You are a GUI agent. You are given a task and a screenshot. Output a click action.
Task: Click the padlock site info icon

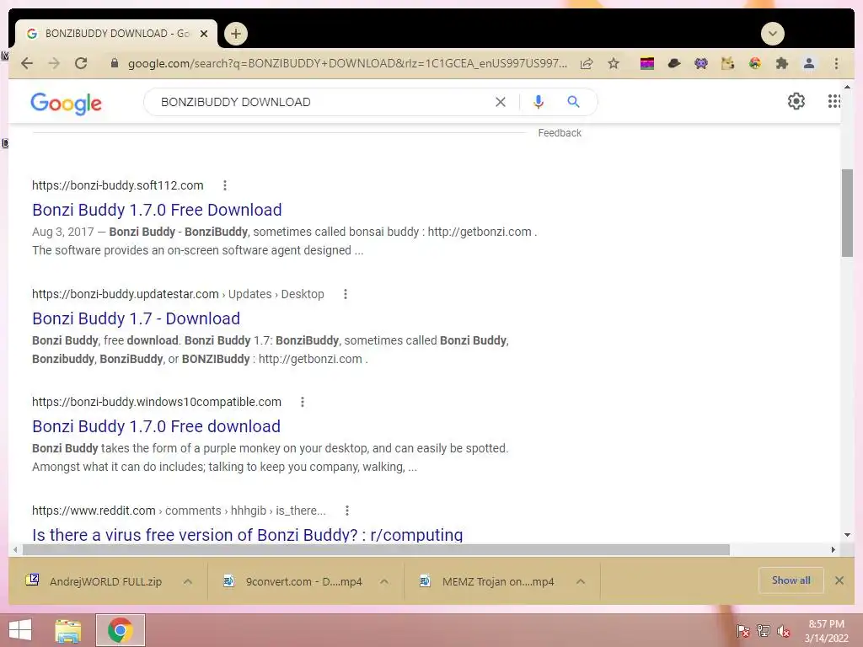[115, 63]
